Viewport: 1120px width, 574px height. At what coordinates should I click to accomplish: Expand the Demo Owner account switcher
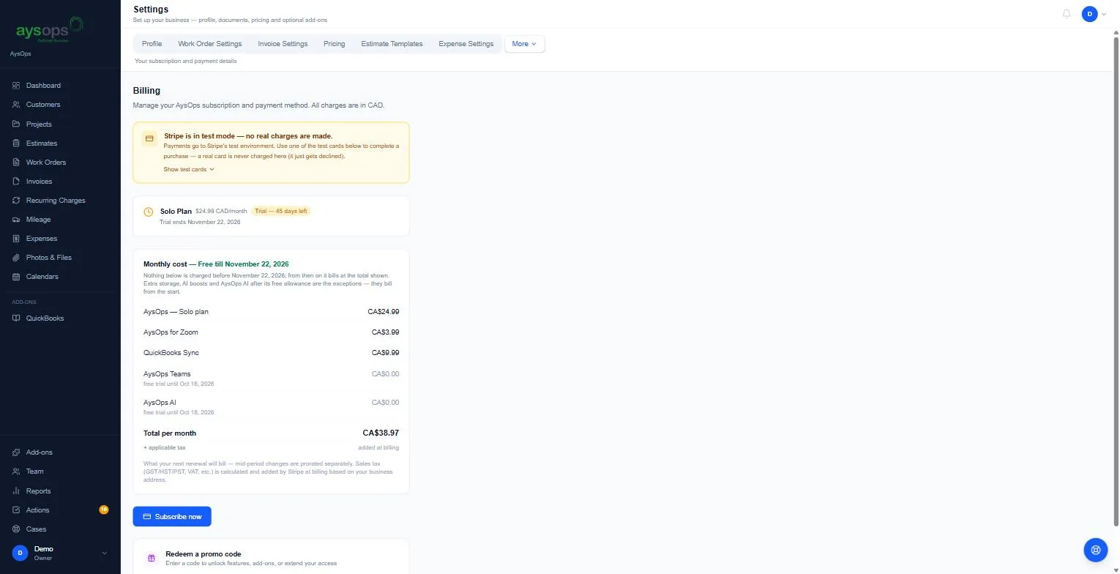point(60,553)
